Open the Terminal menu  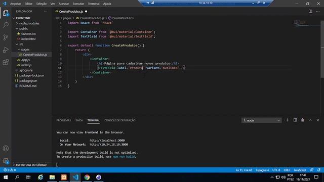click(x=93, y=4)
